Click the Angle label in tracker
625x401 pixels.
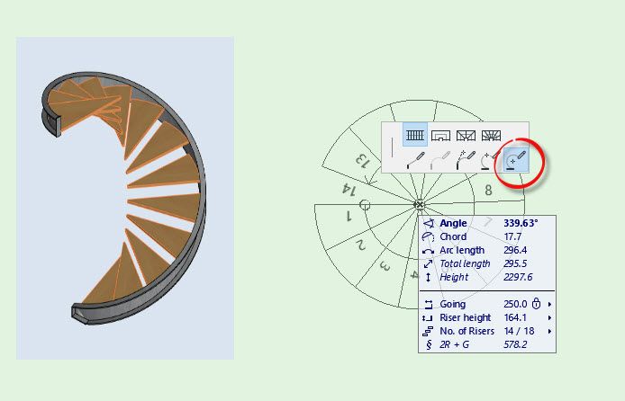[x=453, y=223]
